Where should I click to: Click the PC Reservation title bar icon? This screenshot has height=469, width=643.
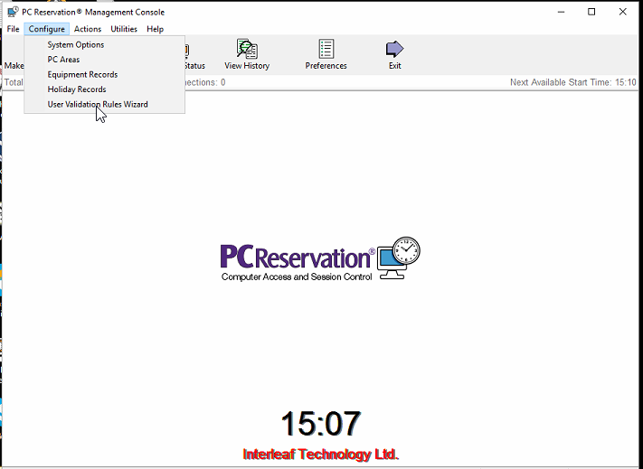tap(14, 12)
